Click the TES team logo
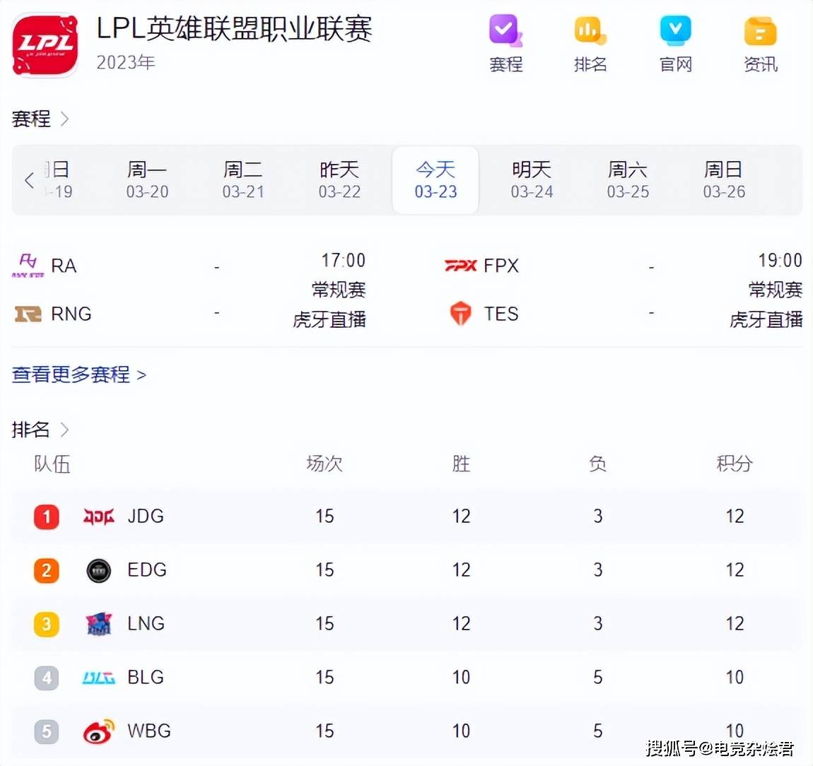Viewport: 813px width, 766px height. [460, 313]
